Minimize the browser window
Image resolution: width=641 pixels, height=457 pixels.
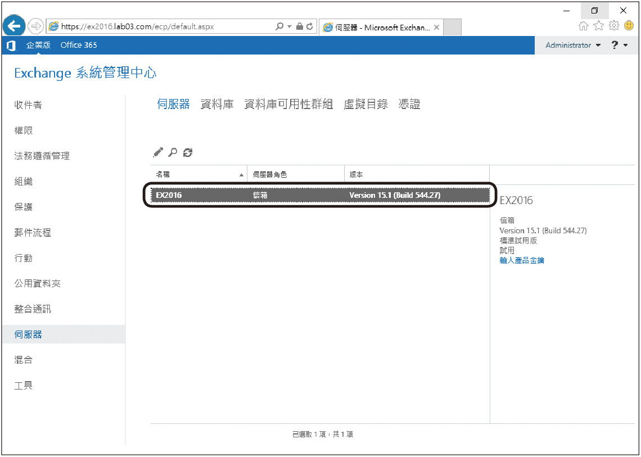point(567,11)
